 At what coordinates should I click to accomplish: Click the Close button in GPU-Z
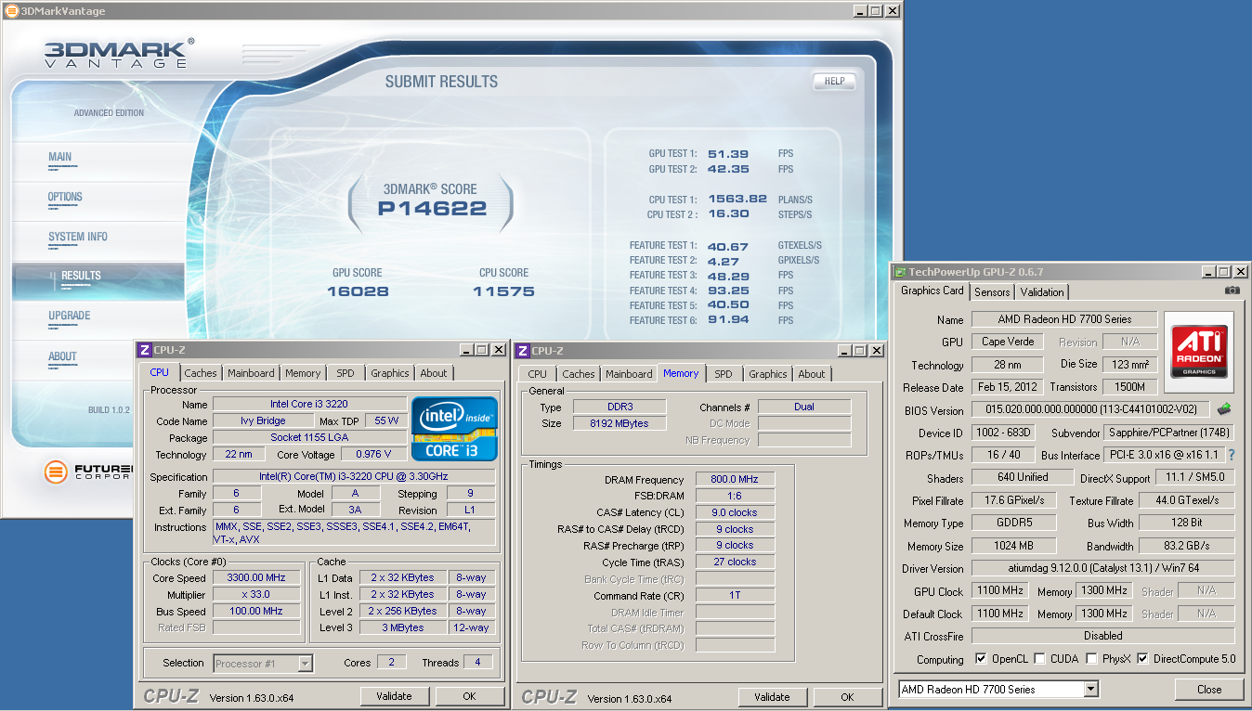(x=1208, y=689)
